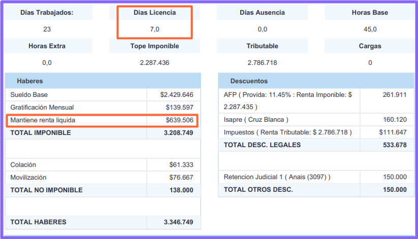Select the 'Isapre ( Cruz Blanca )' label
Screen dimensions: 418x239
pos(256,120)
